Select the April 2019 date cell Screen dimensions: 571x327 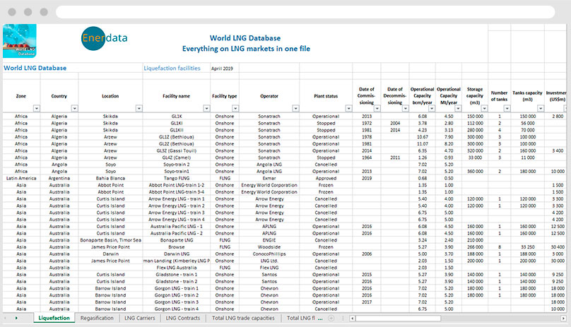pos(223,69)
